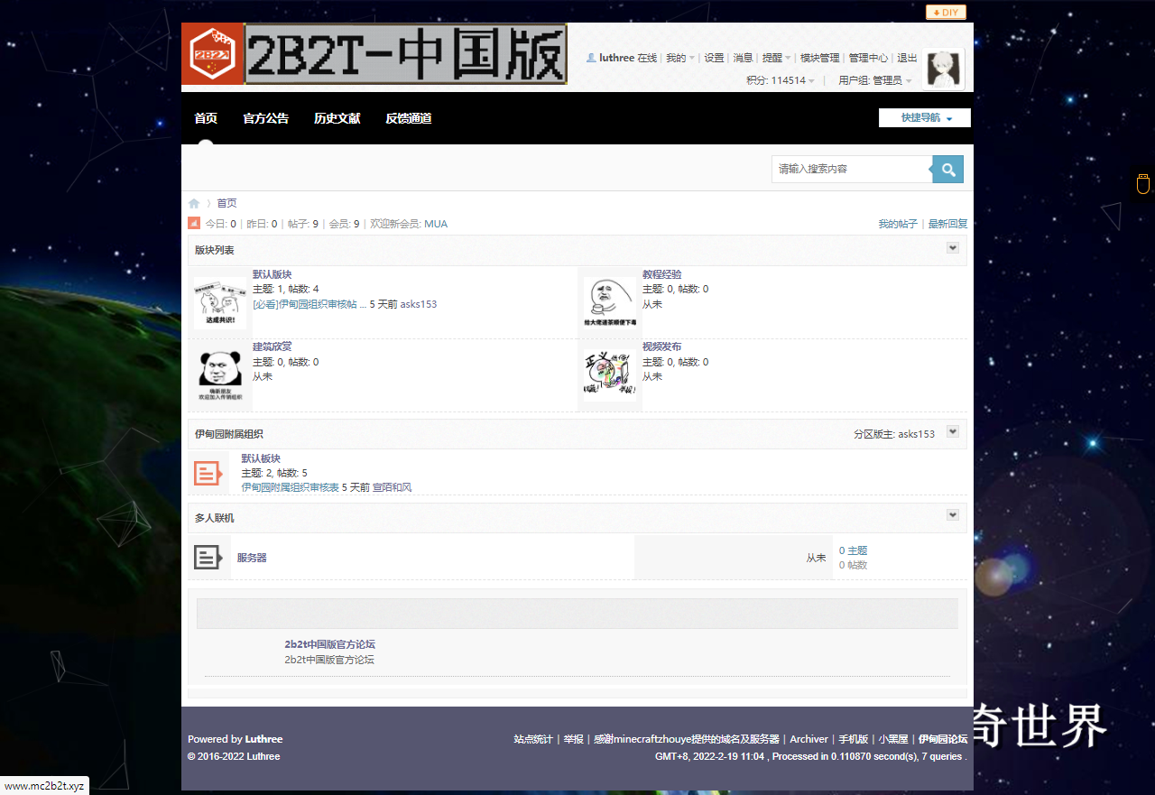Click the 首页 breadcrumb link

[226, 204]
